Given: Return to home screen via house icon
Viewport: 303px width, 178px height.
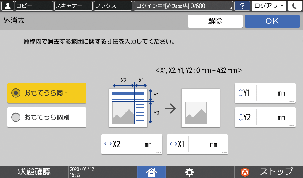Looking at the screenshot, I should (x=151, y=172).
